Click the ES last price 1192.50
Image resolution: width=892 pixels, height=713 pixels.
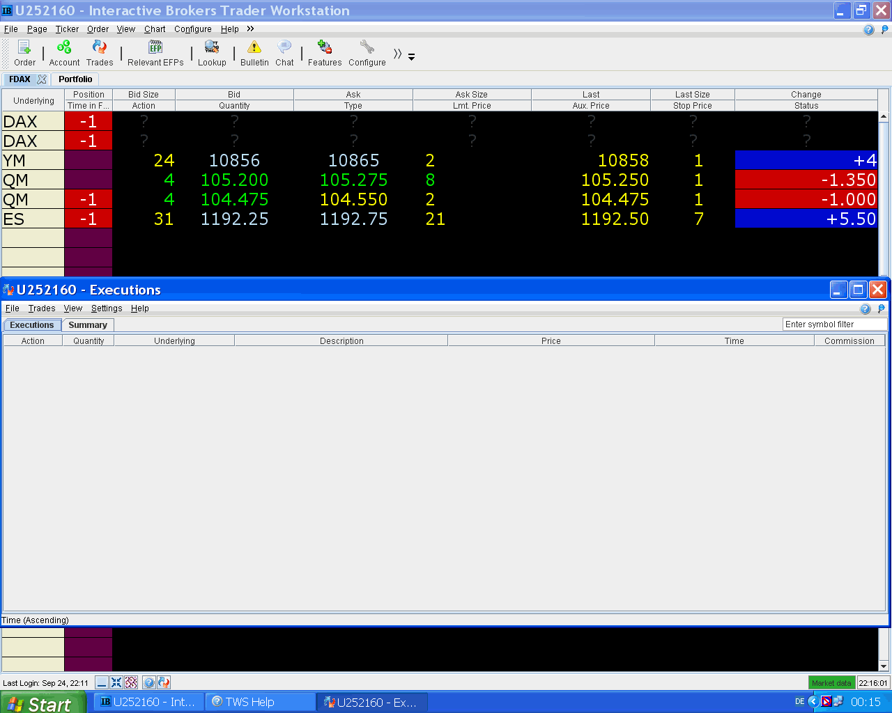[x=615, y=219]
